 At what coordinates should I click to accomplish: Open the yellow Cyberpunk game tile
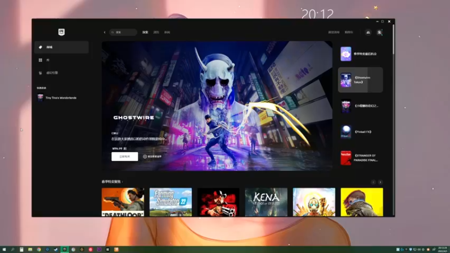pos(362,202)
